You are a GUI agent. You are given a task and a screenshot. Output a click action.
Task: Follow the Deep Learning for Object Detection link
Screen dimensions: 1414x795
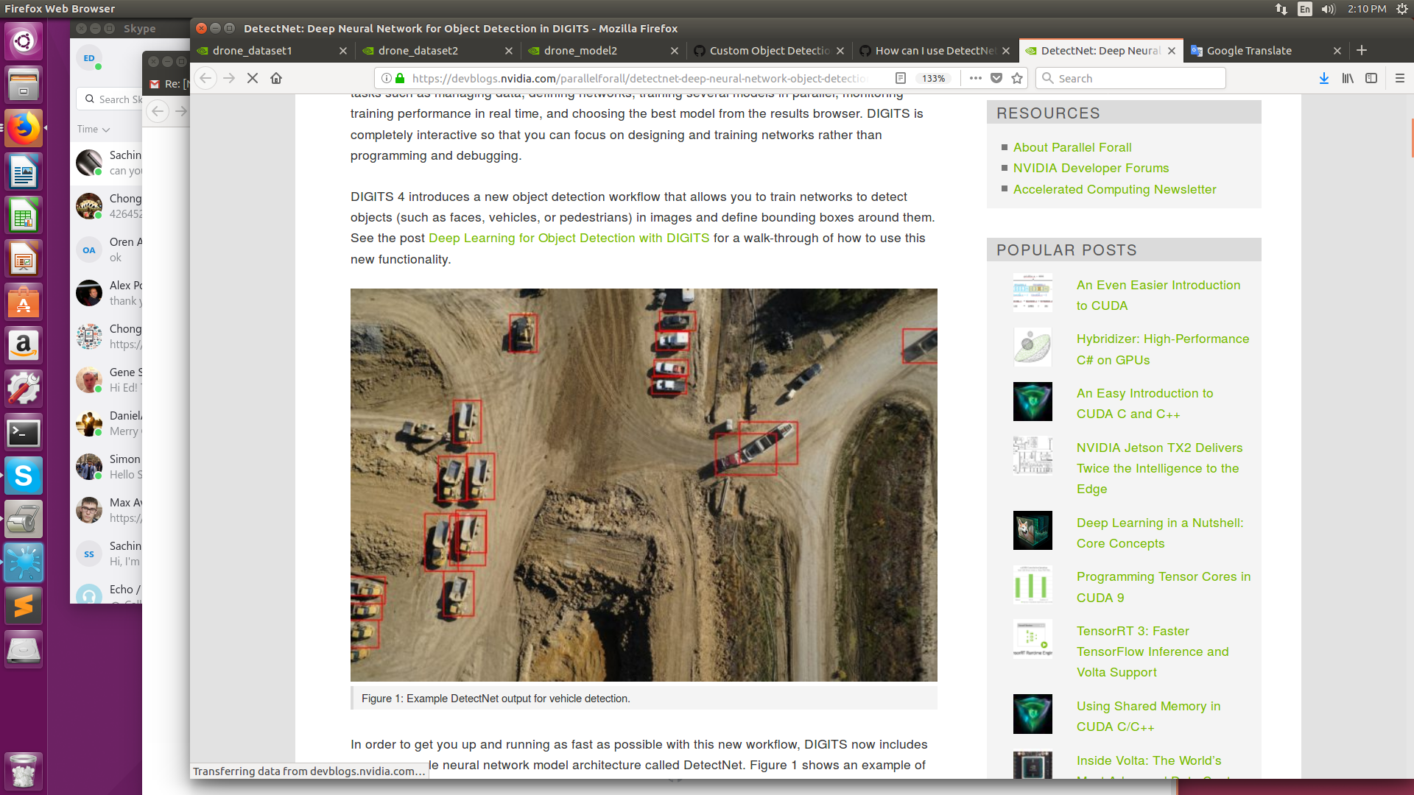pyautogui.click(x=569, y=238)
